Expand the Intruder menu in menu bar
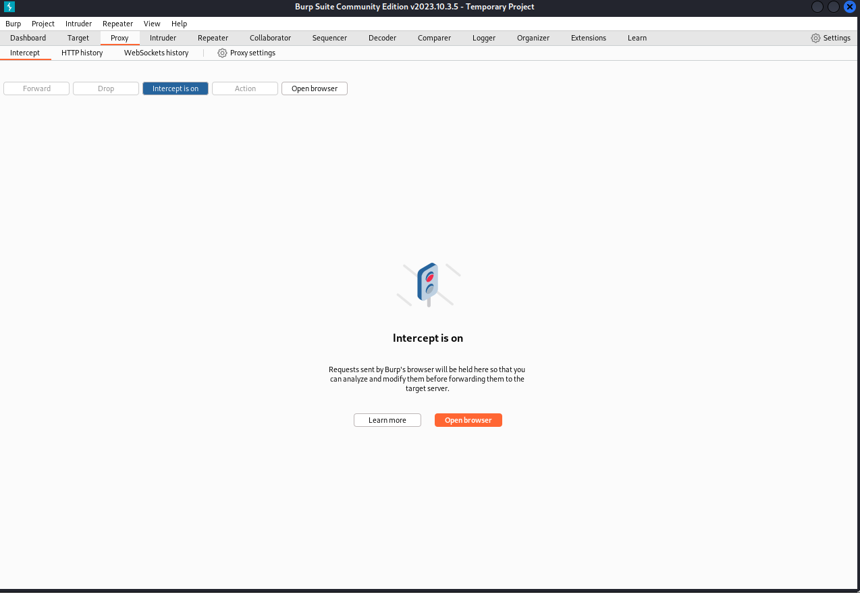 pos(78,24)
